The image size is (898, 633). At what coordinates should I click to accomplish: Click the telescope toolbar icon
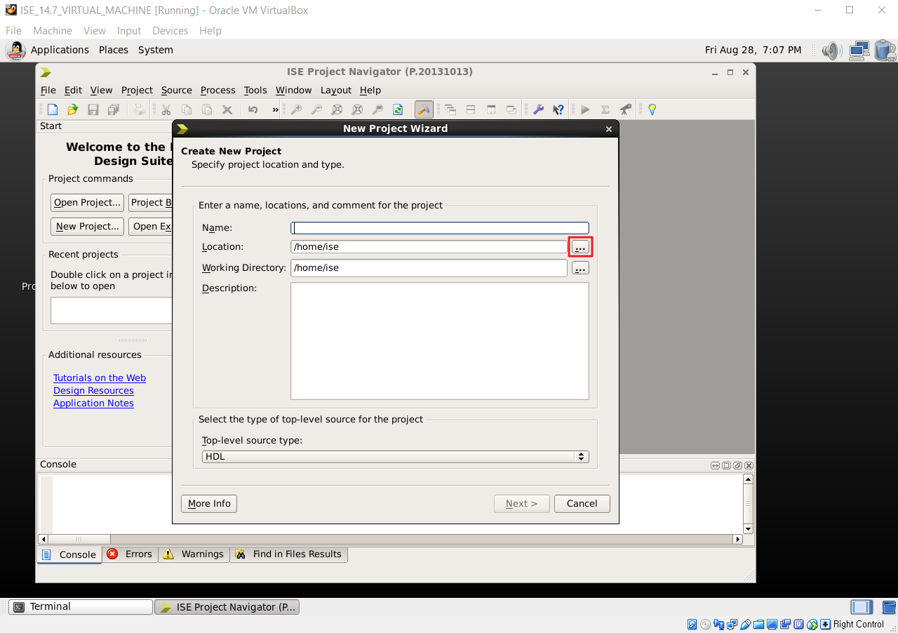pyautogui.click(x=626, y=109)
